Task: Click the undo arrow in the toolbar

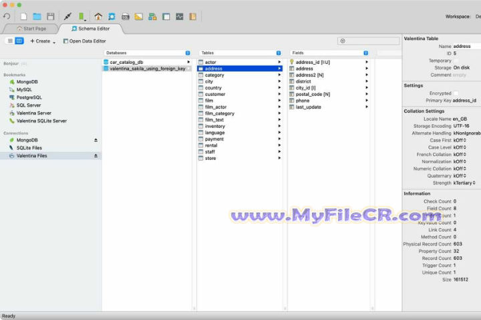Action: (x=7, y=17)
